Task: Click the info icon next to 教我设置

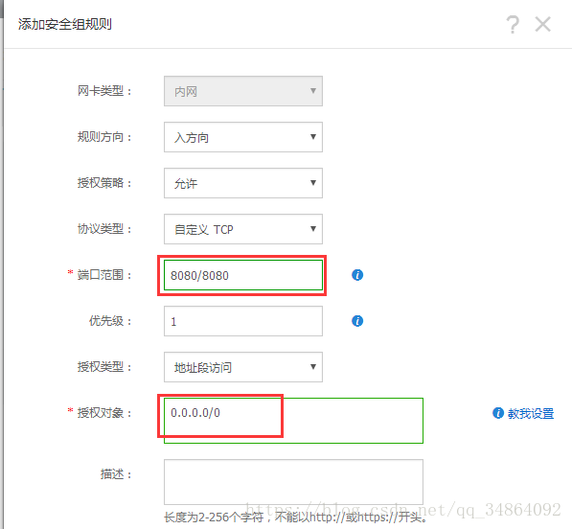Action: [498, 413]
